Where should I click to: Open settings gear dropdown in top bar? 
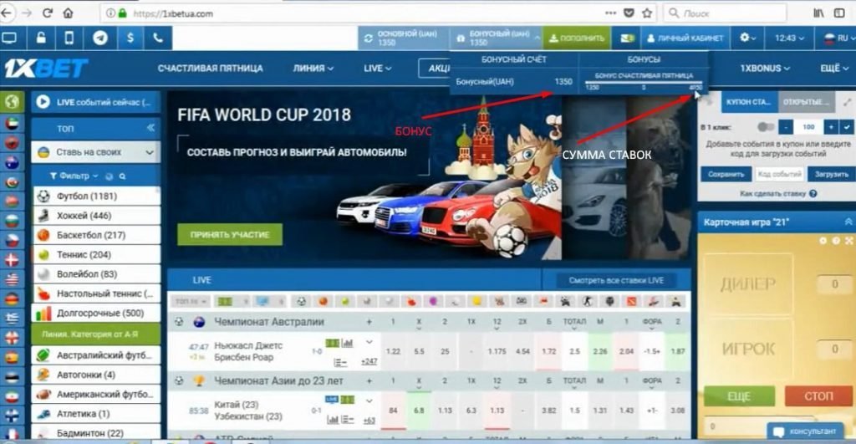coord(747,38)
